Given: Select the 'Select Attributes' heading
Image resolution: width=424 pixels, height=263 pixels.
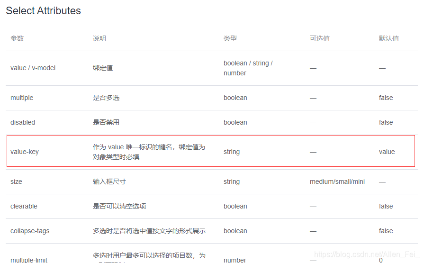Looking at the screenshot, I should (43, 11).
